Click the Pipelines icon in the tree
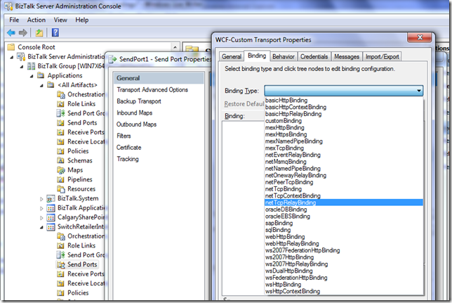 [x=60, y=180]
